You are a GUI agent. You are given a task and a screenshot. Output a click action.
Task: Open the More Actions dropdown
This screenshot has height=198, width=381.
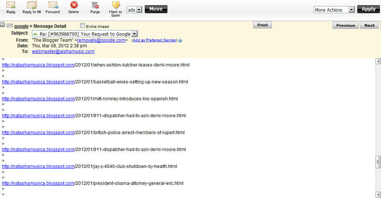334,10
